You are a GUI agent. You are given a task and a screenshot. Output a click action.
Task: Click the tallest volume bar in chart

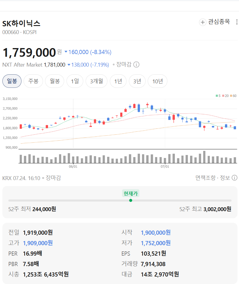point(204,157)
